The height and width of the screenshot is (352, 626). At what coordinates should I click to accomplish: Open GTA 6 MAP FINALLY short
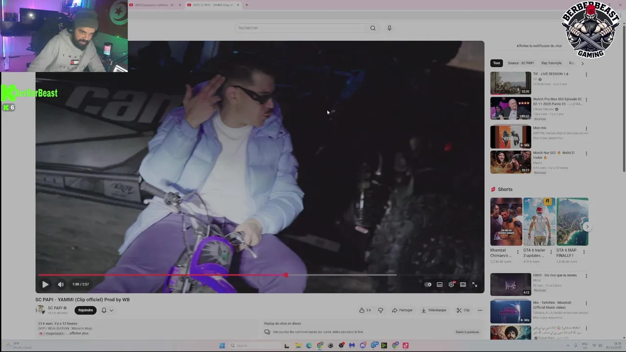pyautogui.click(x=572, y=221)
